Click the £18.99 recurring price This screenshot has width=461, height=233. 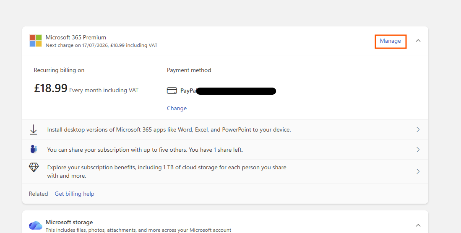tap(51, 88)
